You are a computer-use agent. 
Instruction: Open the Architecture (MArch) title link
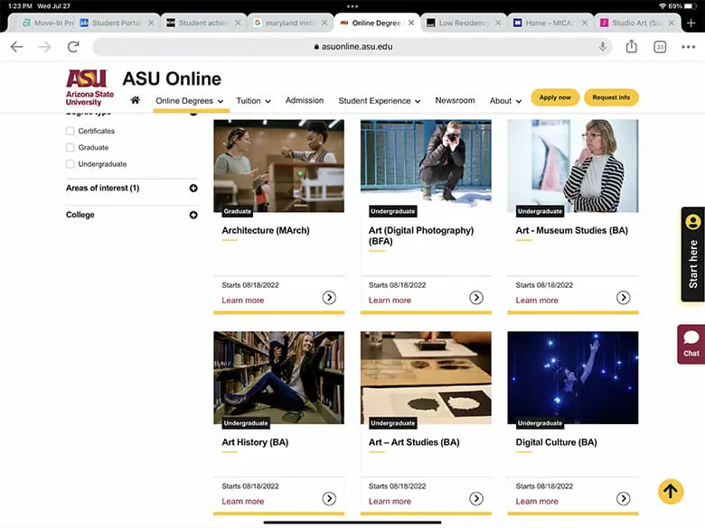[266, 230]
